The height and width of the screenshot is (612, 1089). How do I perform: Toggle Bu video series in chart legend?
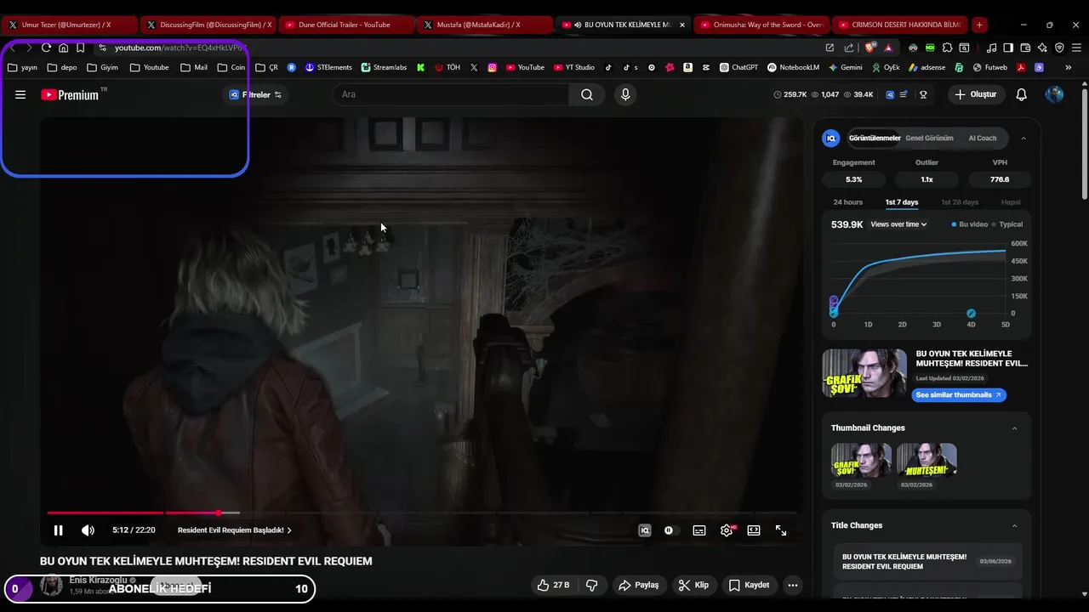(970, 224)
